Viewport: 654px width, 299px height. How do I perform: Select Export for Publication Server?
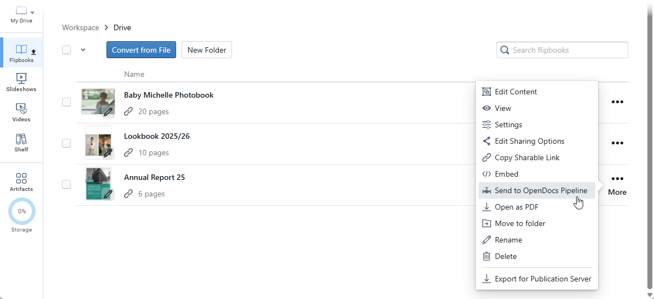543,279
